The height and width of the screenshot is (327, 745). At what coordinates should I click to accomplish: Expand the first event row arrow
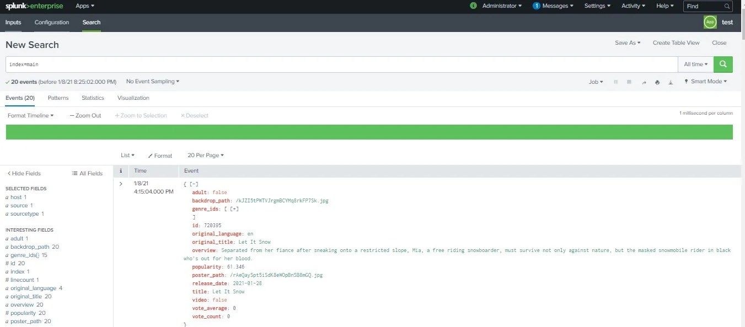[x=121, y=184]
